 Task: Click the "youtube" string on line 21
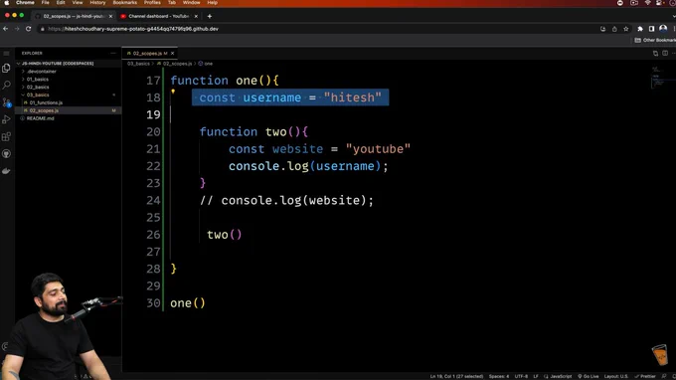(378, 149)
